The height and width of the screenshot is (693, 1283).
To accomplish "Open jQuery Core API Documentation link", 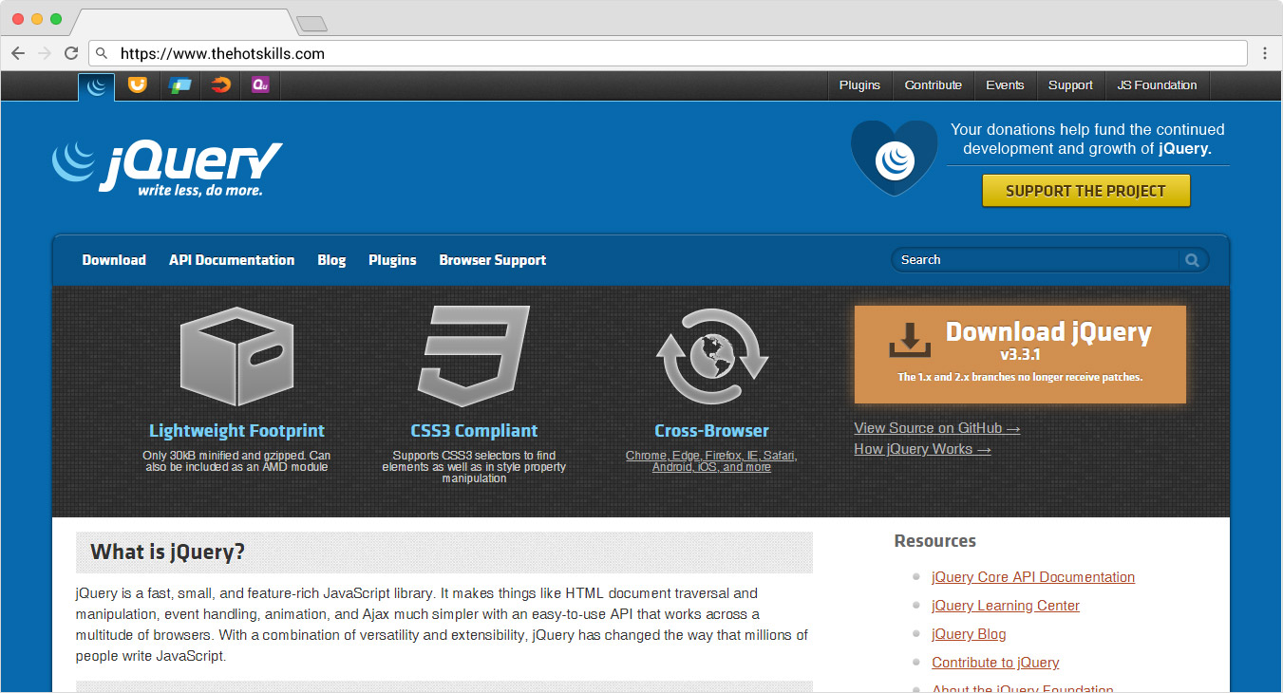I will point(1033,577).
